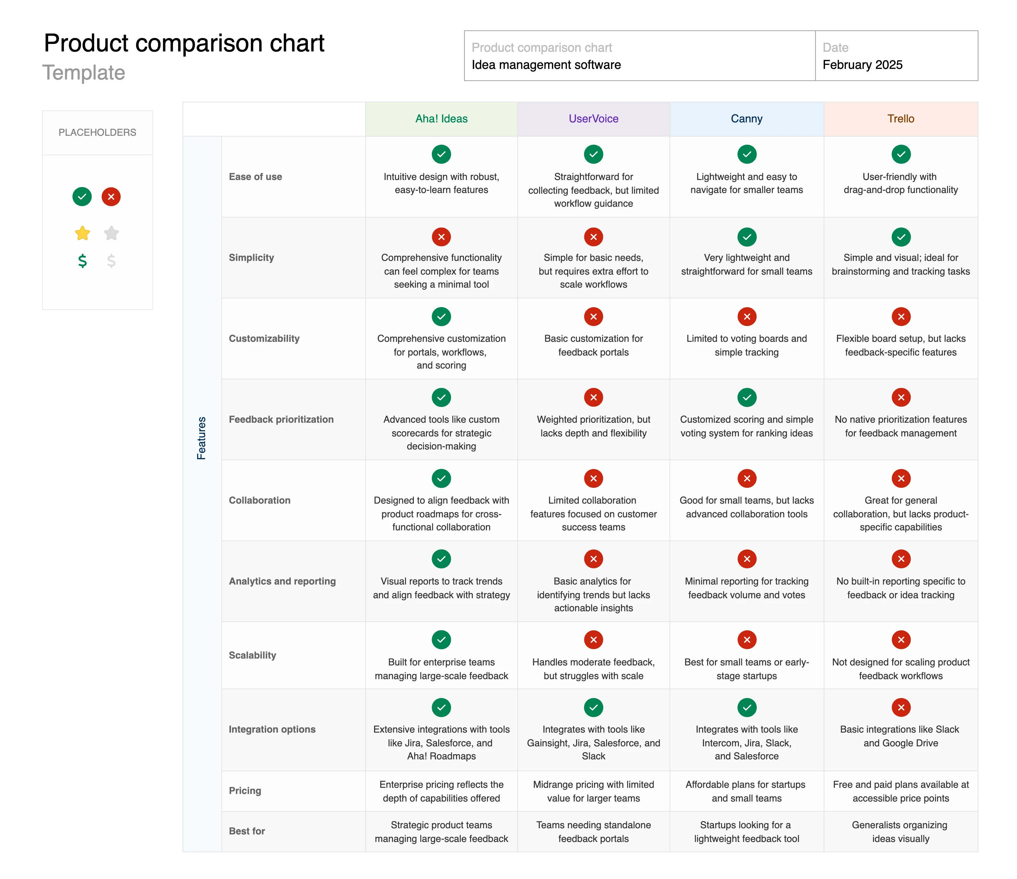Image resolution: width=1017 pixels, height=879 pixels.
Task: Select the vertical Features row group label
Action: (201, 438)
